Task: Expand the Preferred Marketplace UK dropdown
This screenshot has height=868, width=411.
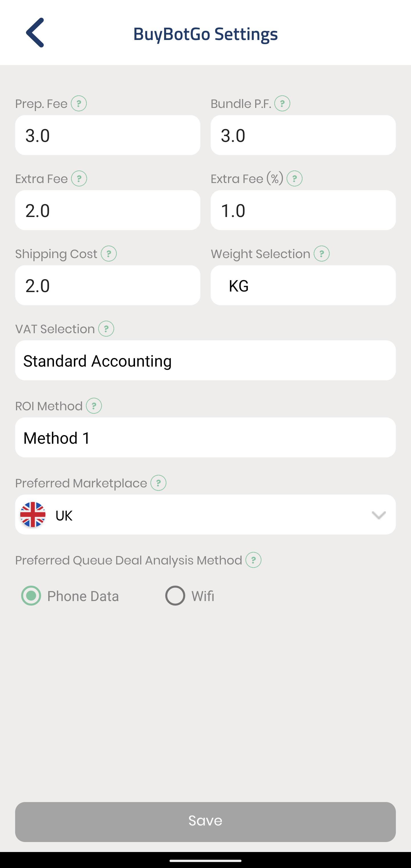Action: [205, 515]
